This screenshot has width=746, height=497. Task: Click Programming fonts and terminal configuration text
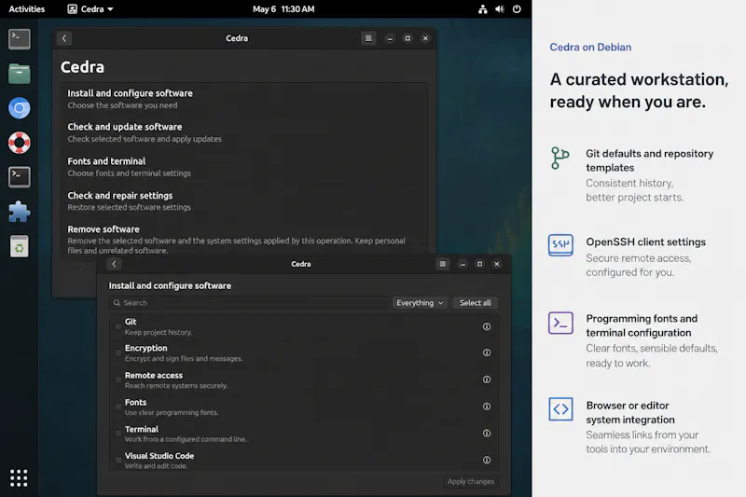click(x=642, y=325)
